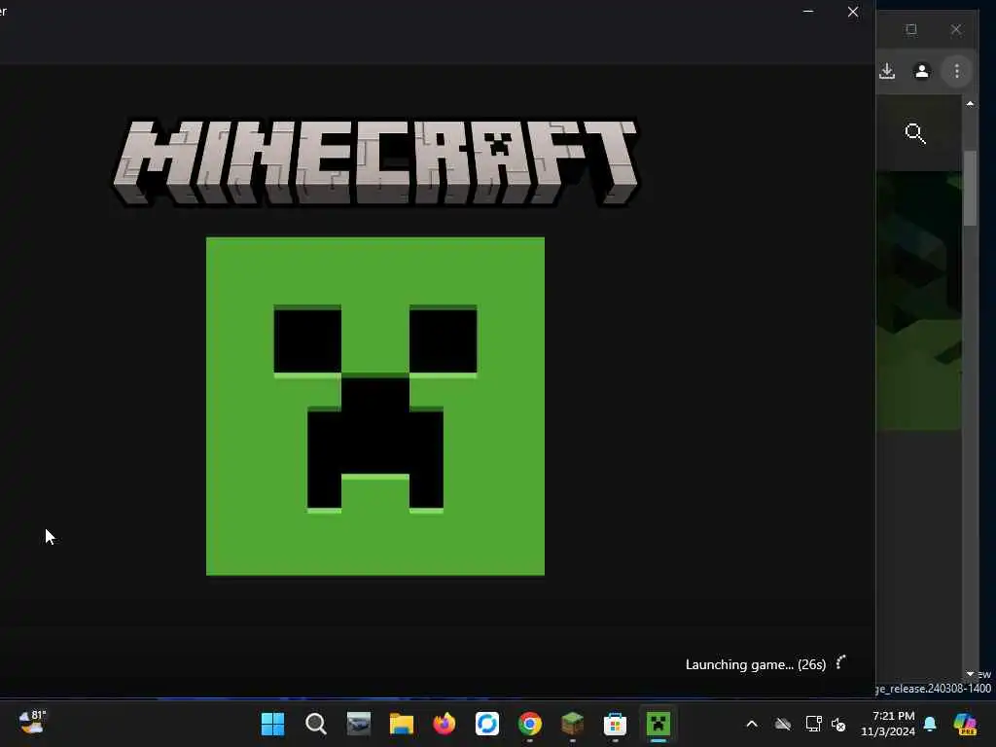Minimize the Minecraft Launcher window

click(808, 12)
